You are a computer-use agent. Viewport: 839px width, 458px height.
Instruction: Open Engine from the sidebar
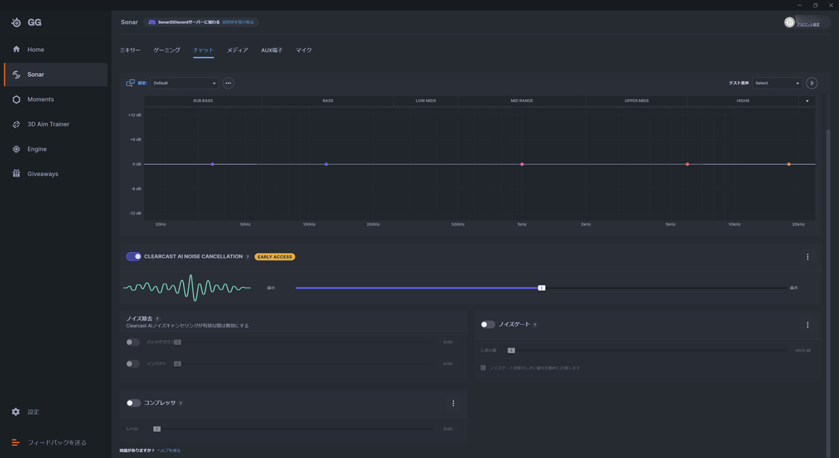[55, 149]
